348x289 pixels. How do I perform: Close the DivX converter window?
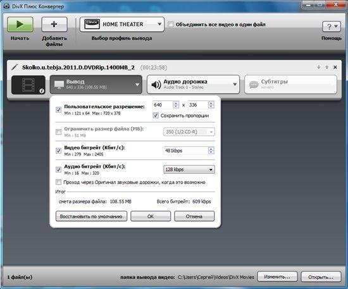pos(336,4)
